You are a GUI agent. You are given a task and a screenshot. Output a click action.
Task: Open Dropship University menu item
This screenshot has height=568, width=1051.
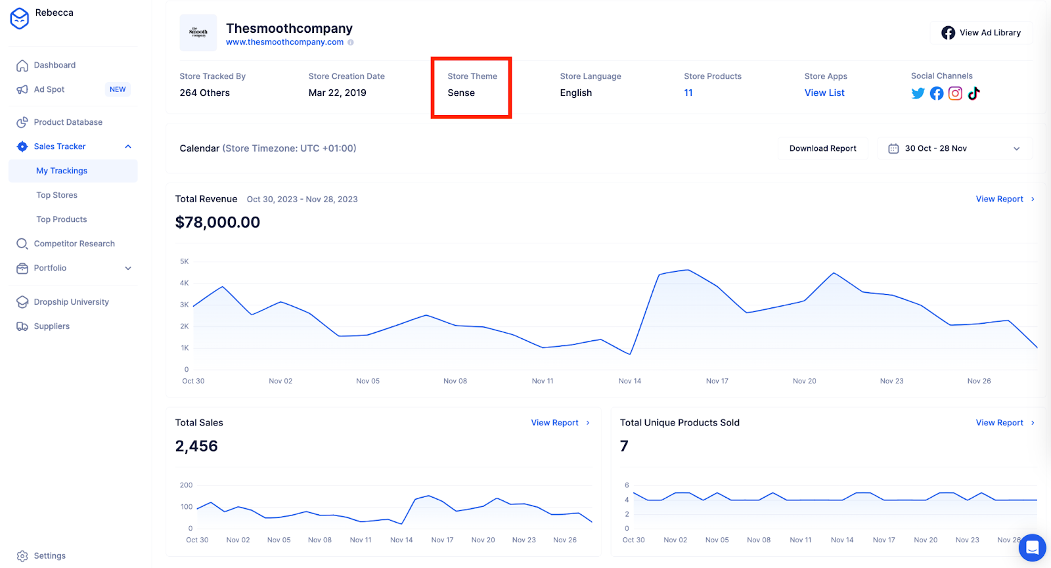click(72, 302)
